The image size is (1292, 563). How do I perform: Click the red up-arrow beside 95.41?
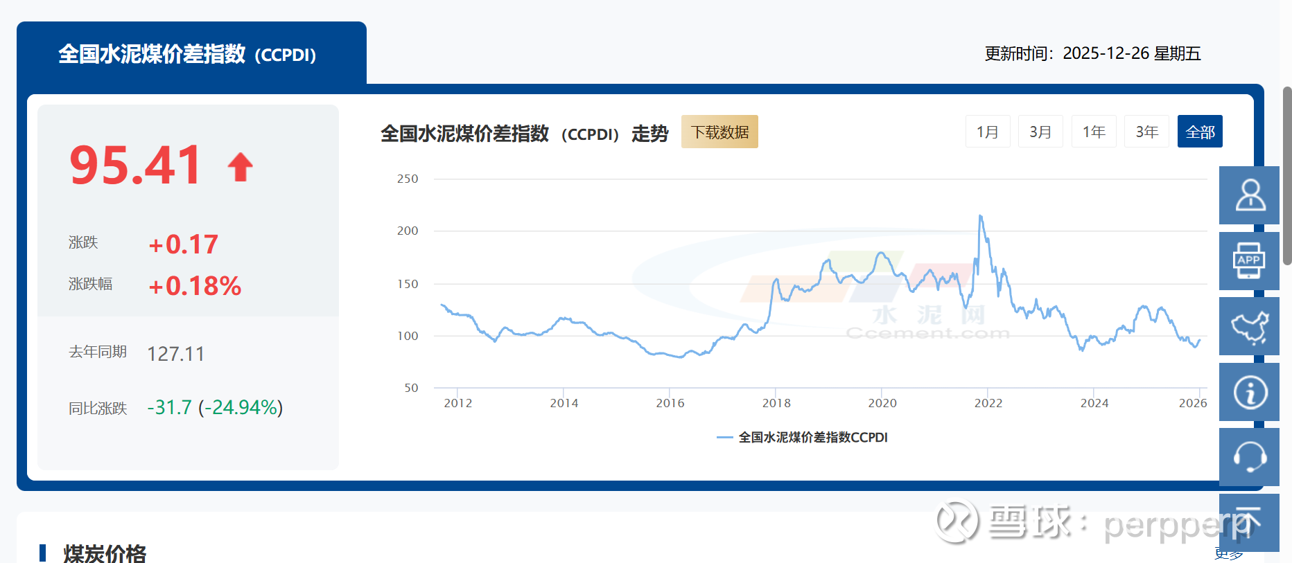[241, 167]
